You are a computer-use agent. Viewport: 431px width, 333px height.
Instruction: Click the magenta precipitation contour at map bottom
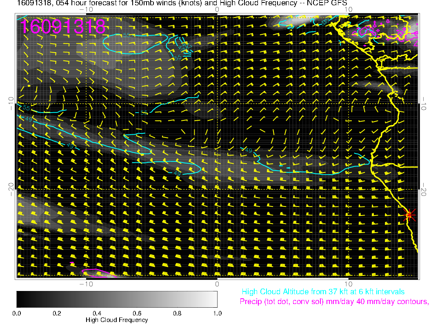(98, 273)
